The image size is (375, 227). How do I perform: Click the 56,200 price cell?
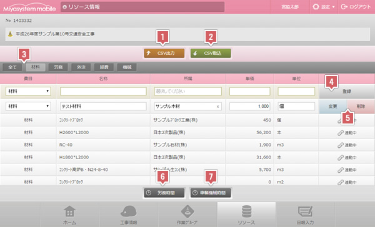coord(249,132)
